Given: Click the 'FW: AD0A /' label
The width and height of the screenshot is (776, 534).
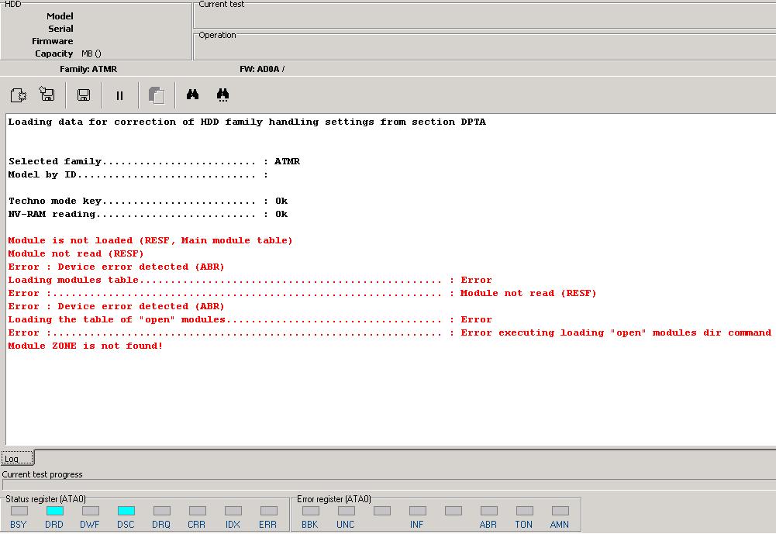Looking at the screenshot, I should point(262,69).
